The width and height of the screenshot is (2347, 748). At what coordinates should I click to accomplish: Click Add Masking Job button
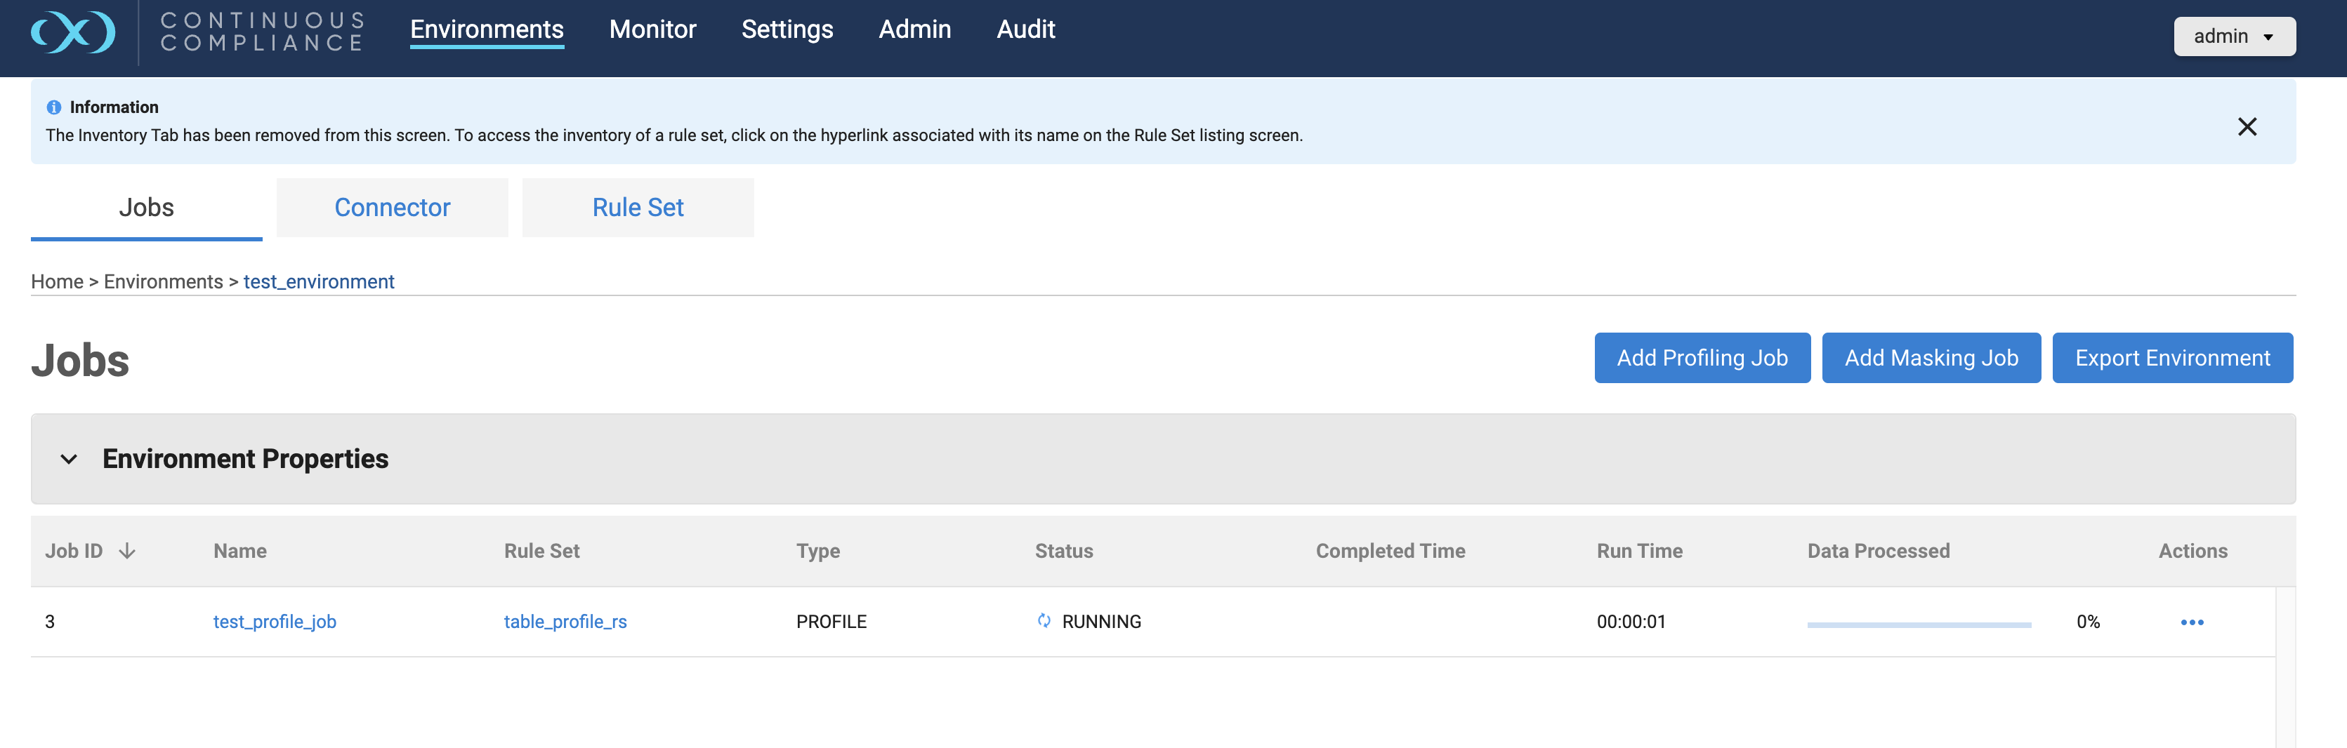(x=1931, y=358)
